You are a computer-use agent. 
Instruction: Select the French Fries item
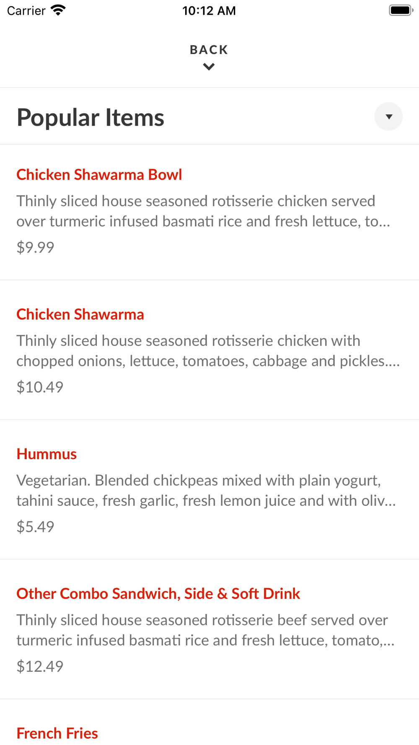click(57, 733)
